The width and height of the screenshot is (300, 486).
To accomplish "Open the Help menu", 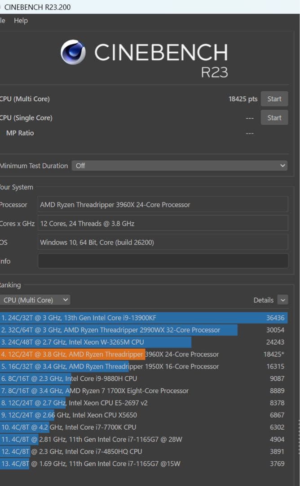I will pos(21,20).
